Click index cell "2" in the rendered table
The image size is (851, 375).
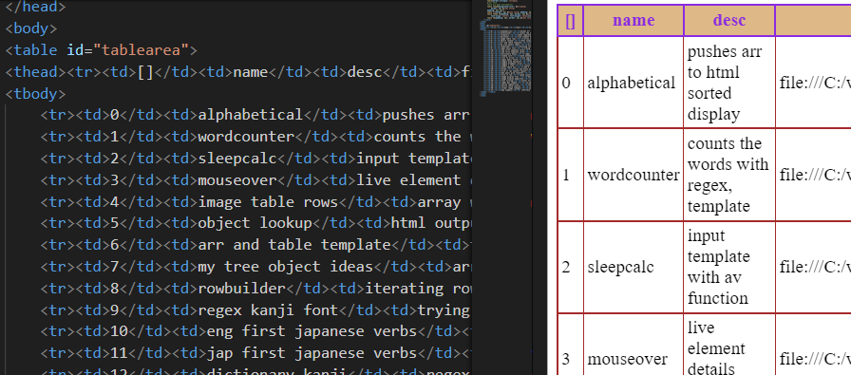point(571,267)
